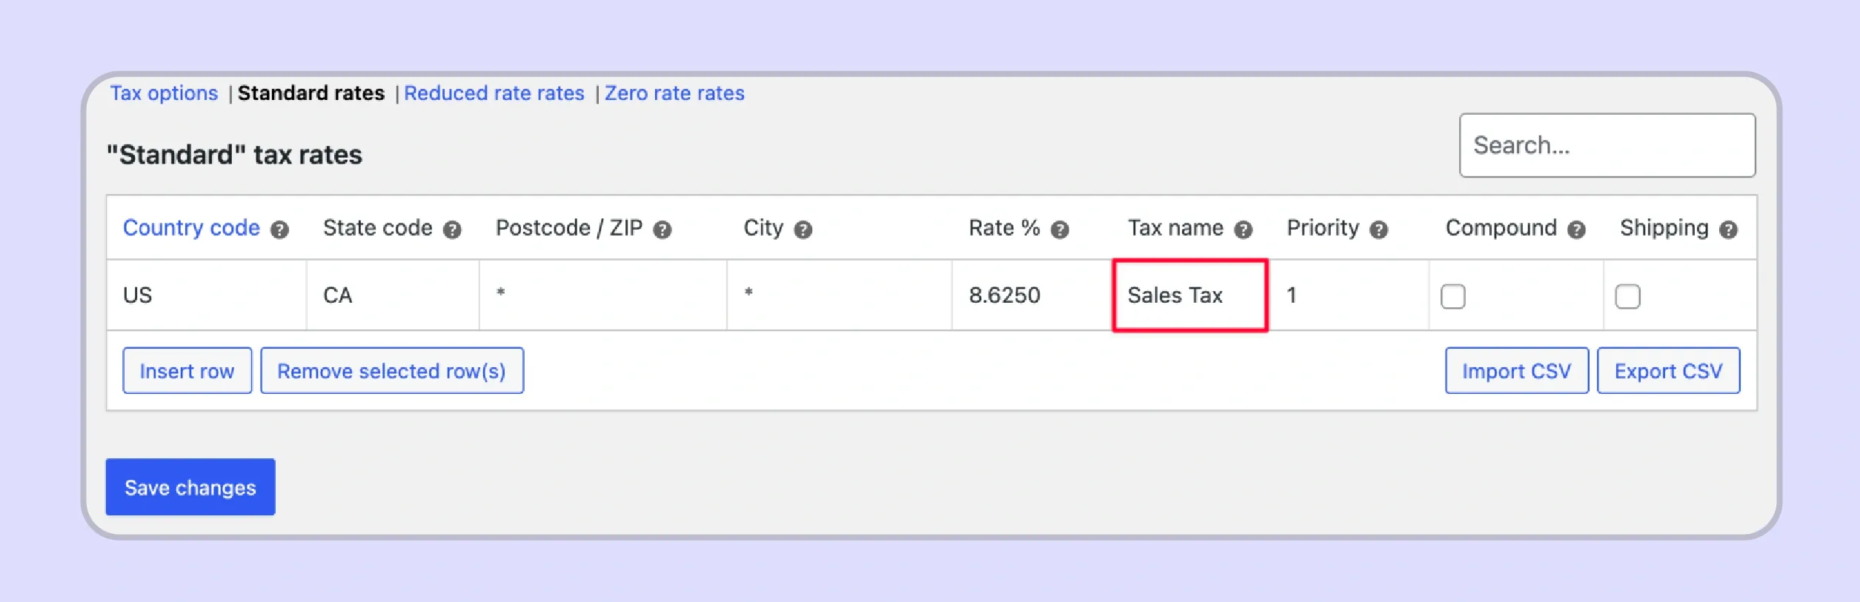Switch to Zero rate rates tab
Image resolution: width=1860 pixels, height=602 pixels.
[x=675, y=93]
